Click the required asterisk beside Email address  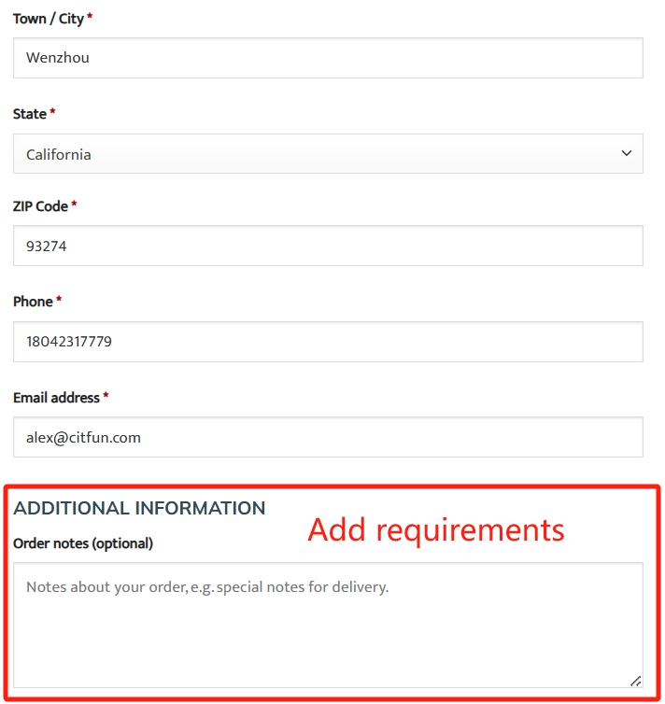tap(106, 398)
